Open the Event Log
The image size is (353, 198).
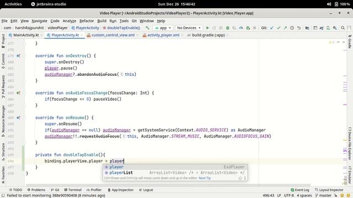[x=299, y=190]
